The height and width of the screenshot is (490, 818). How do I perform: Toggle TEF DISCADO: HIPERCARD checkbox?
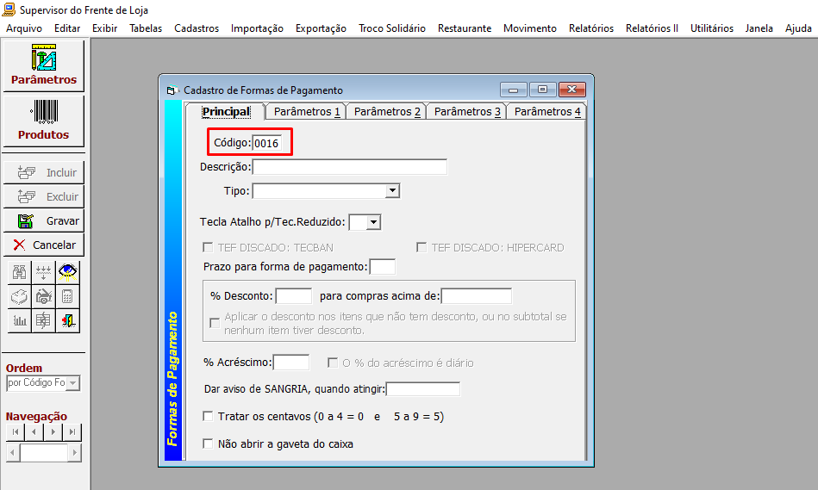[x=421, y=247]
